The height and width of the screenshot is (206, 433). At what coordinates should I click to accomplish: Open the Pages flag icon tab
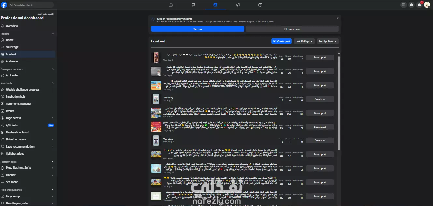(x=193, y=5)
